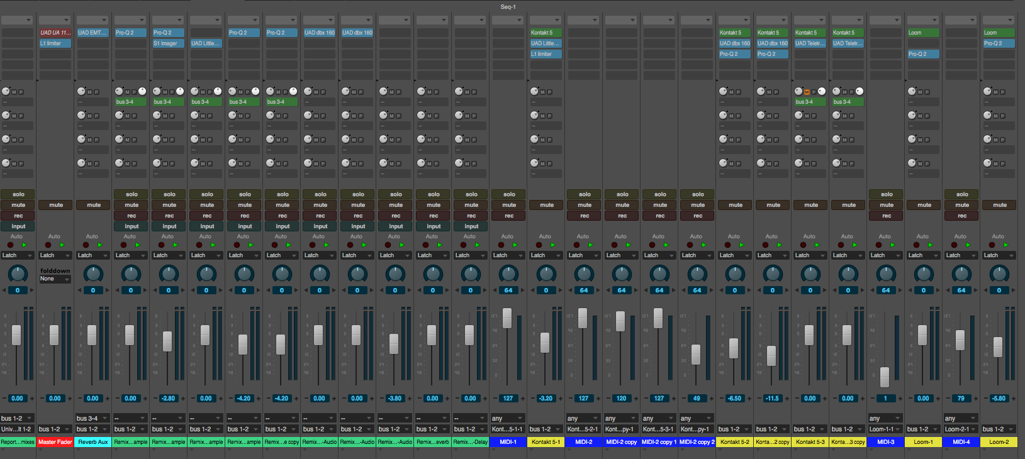Open UAD UA 11... insert on Master Fader

click(55, 33)
